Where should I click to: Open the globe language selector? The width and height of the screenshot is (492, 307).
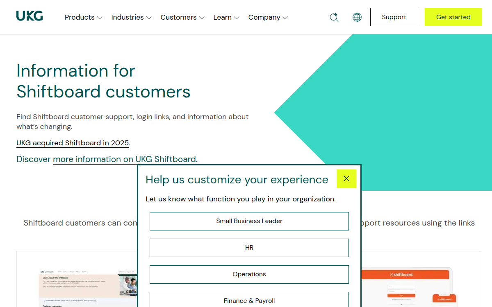click(x=357, y=17)
